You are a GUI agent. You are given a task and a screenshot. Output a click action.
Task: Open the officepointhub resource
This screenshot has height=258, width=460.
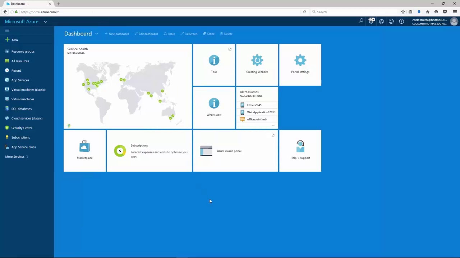pos(257,119)
